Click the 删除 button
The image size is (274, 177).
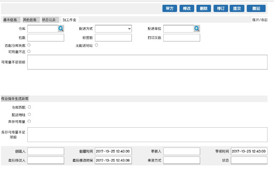click(x=204, y=8)
